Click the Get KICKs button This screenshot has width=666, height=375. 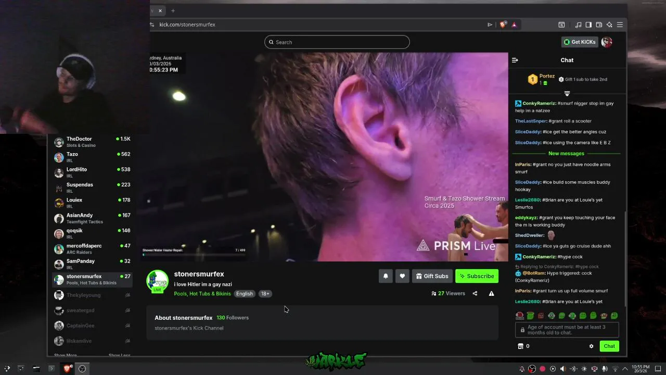pos(580,42)
